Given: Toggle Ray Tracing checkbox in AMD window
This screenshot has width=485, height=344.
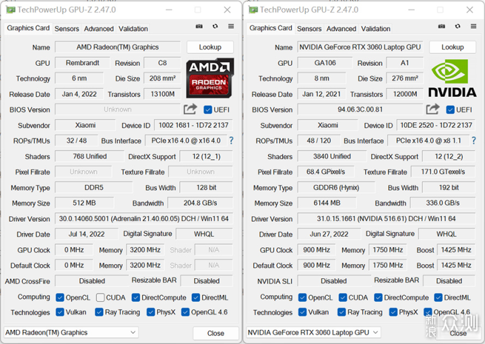Looking at the screenshot, I should tap(99, 312).
